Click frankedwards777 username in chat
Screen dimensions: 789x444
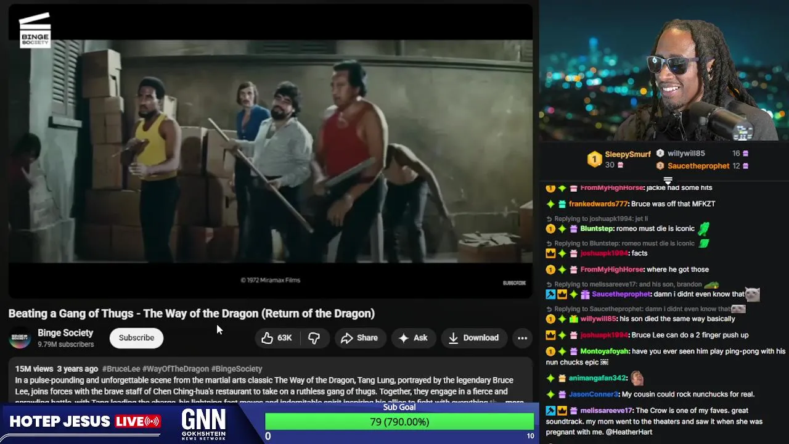pyautogui.click(x=598, y=204)
